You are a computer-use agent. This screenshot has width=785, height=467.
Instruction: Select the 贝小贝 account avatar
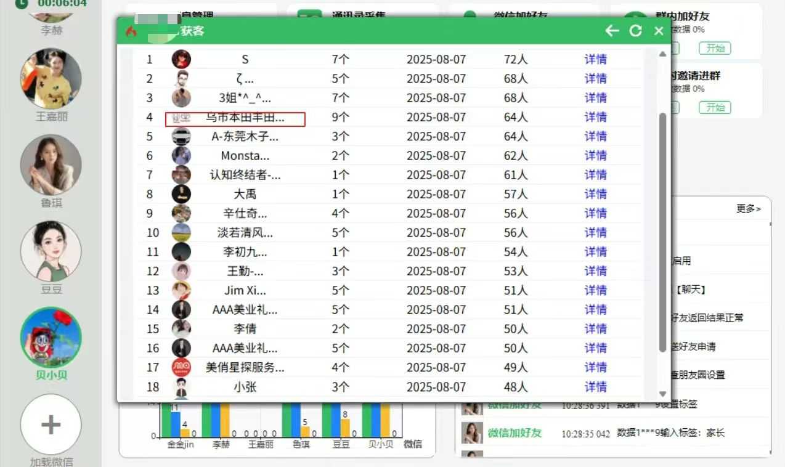[51, 338]
